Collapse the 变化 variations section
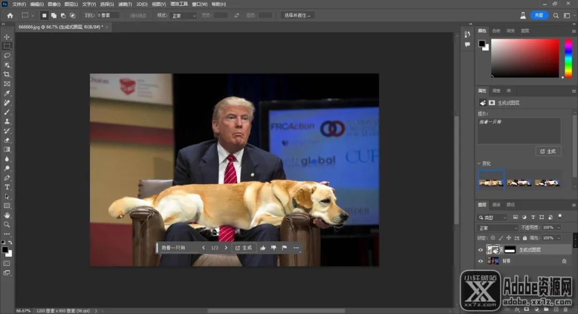The image size is (578, 314). [x=479, y=164]
